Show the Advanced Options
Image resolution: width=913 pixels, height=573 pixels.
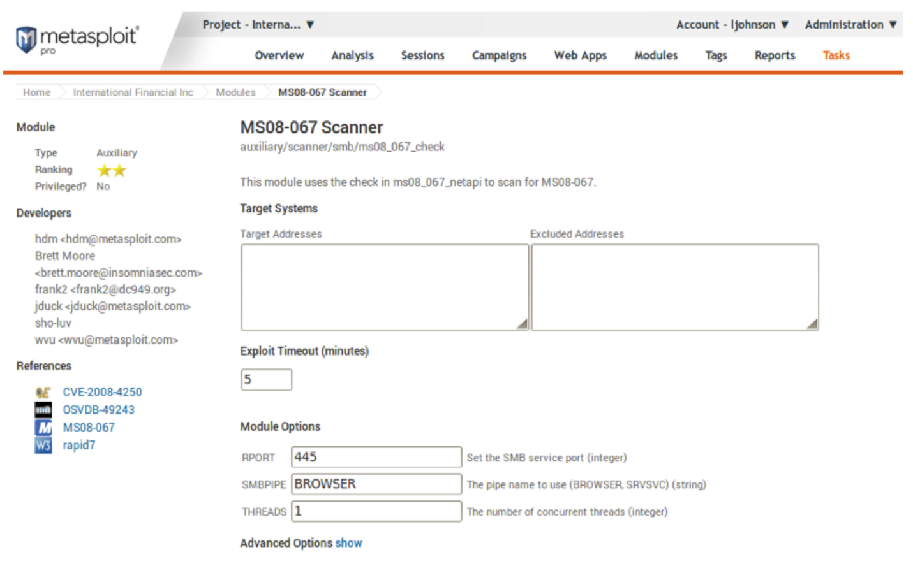(x=348, y=543)
